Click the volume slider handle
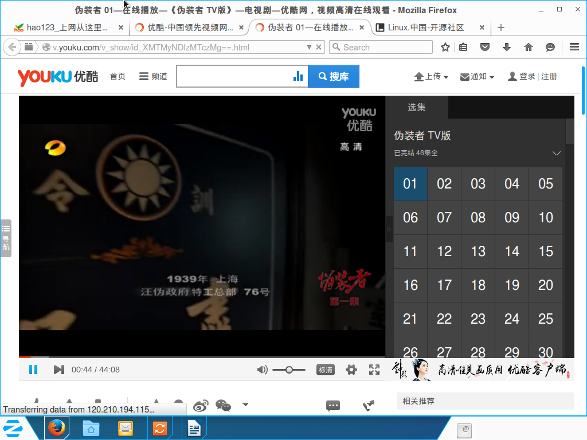The image size is (587, 440). pos(288,370)
